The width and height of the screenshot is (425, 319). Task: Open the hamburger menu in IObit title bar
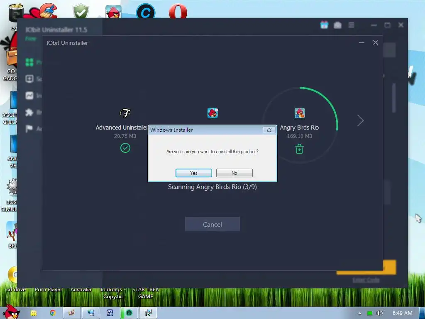point(351,25)
